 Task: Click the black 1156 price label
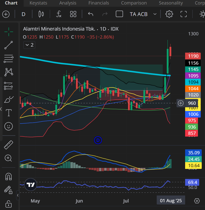click(x=193, y=63)
